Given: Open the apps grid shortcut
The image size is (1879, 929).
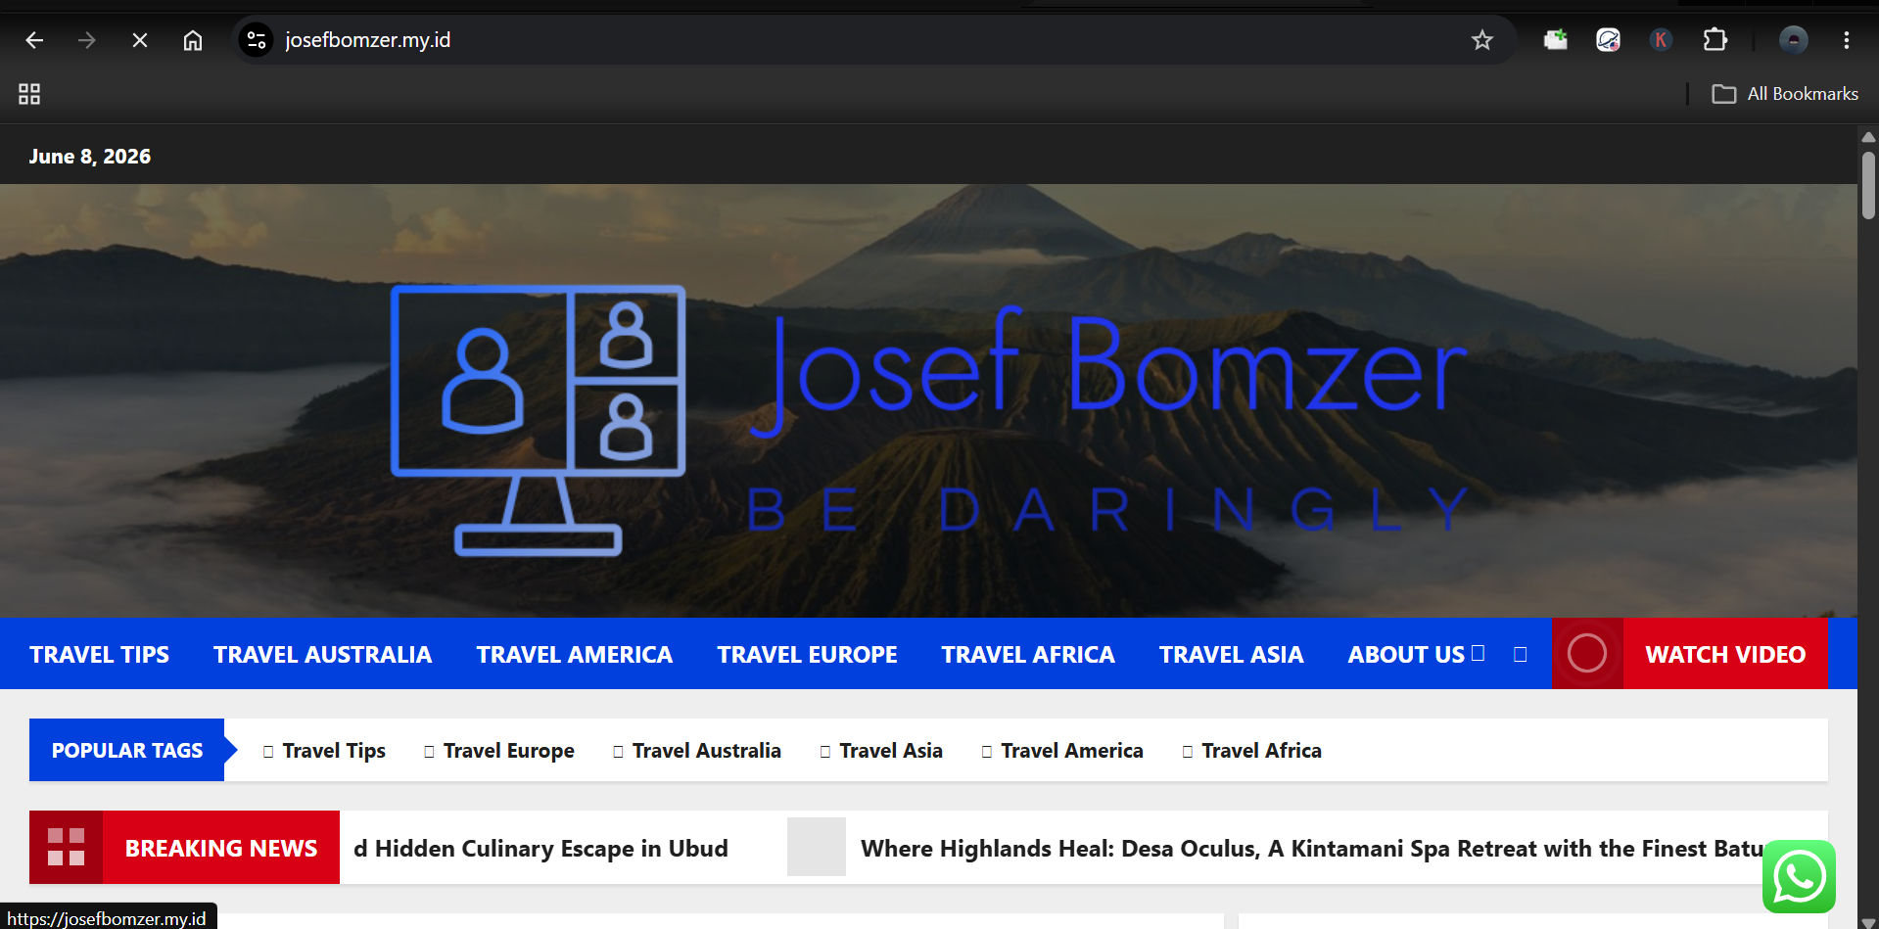Looking at the screenshot, I should click(x=29, y=94).
